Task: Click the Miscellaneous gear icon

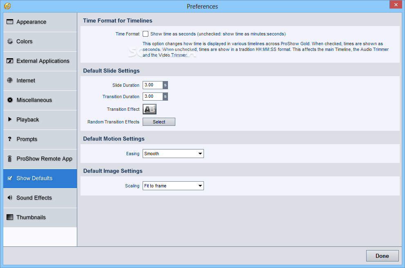Action: 10,100
